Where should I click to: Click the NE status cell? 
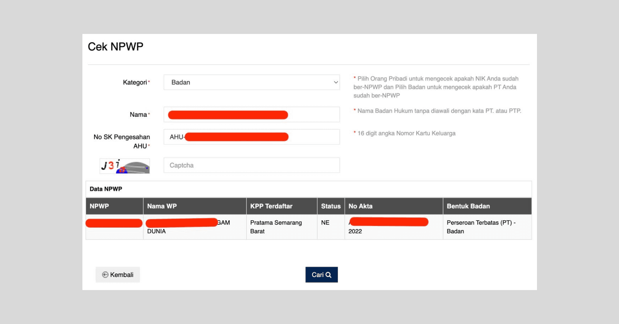(325, 223)
